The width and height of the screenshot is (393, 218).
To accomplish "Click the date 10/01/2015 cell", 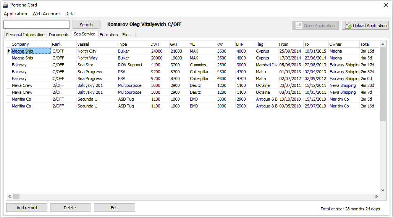I will (x=316, y=51).
